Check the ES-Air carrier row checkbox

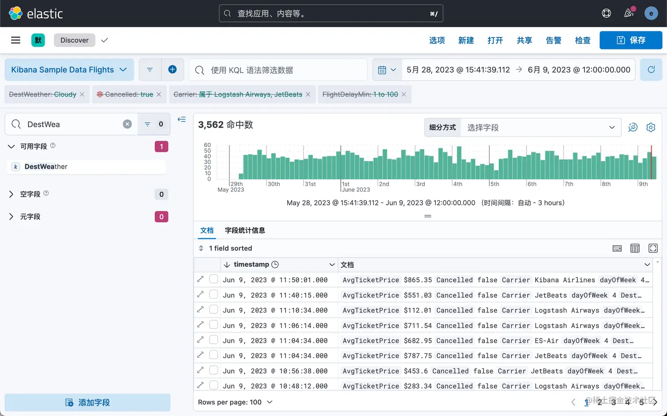point(214,340)
